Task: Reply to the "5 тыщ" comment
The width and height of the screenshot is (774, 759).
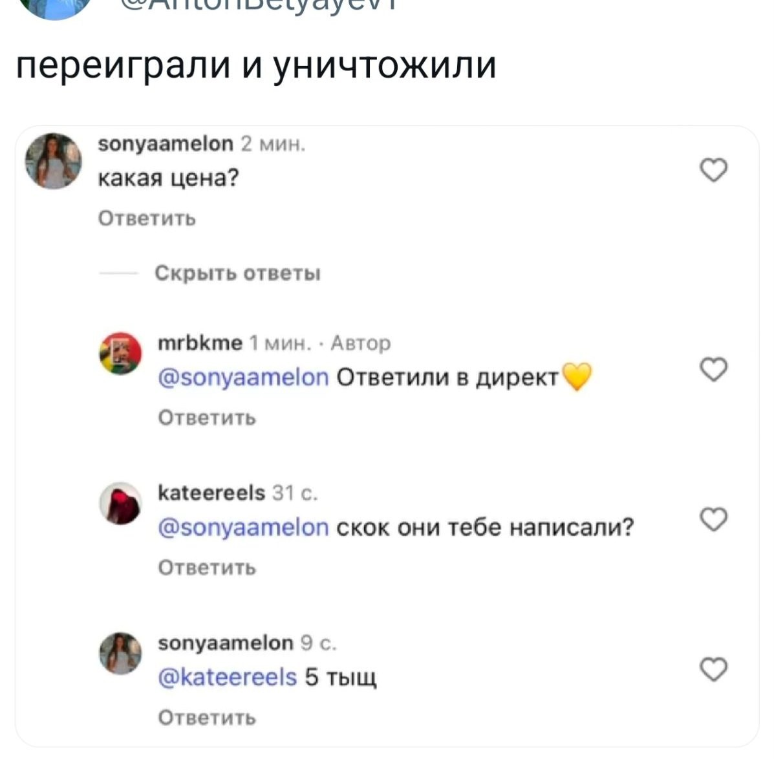Action: click(208, 718)
